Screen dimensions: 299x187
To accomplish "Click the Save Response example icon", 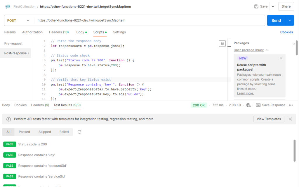I will (258, 105).
